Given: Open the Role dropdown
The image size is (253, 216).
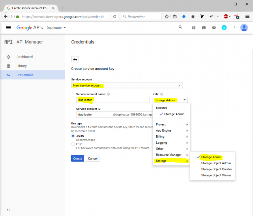Looking at the screenshot, I should pos(170,100).
